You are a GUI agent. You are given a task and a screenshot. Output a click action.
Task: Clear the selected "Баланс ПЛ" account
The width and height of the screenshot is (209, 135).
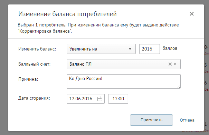(170, 64)
